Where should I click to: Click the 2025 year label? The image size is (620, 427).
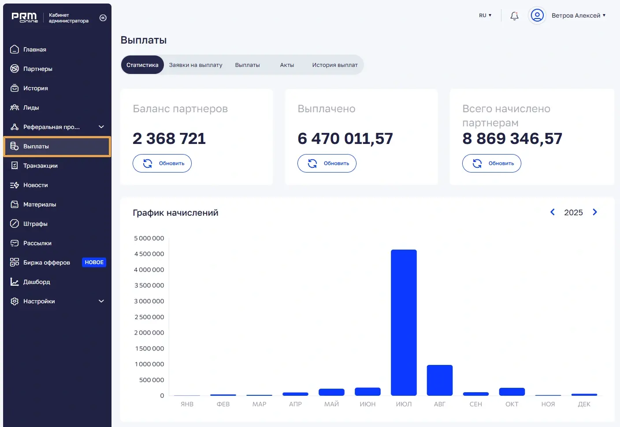click(x=573, y=213)
